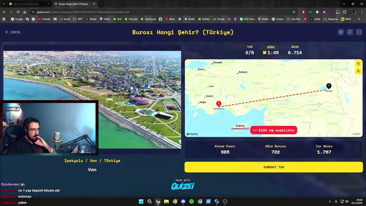Click the 'Ipekyolu / Van / Türkiye' caption
This screenshot has height=206, width=366.
(x=92, y=161)
